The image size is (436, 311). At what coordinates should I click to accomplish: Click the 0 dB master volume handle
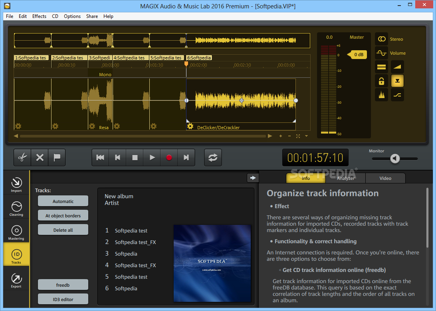click(357, 54)
